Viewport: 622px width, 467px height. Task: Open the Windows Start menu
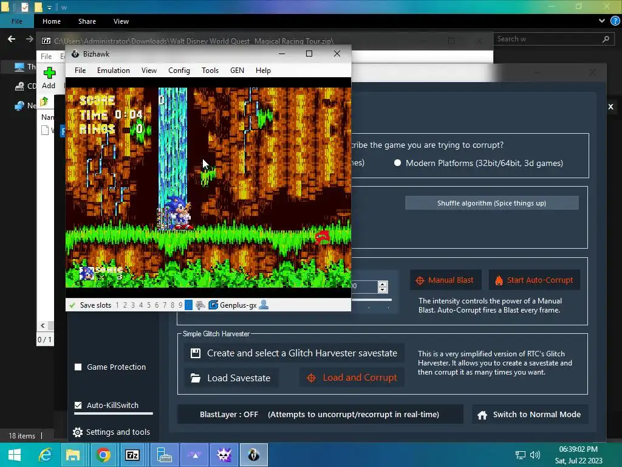(x=15, y=455)
